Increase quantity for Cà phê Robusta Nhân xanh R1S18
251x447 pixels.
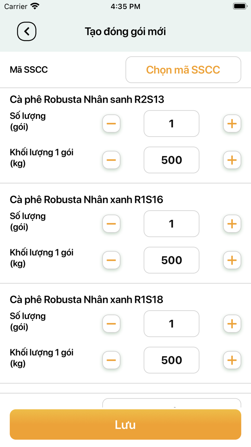pos(232,323)
